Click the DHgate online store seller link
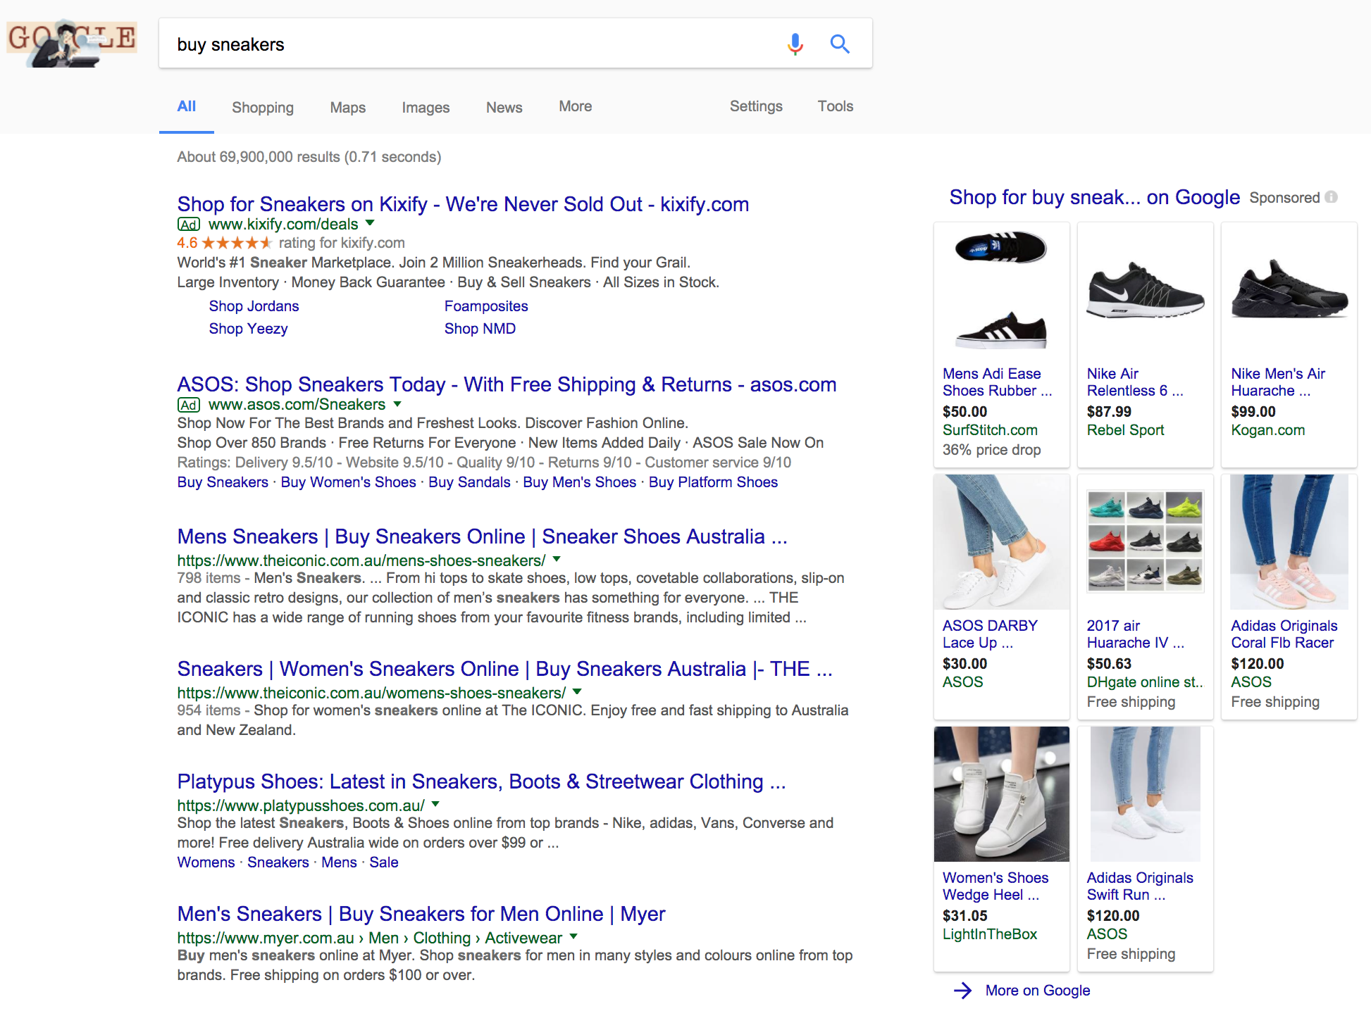The width and height of the screenshot is (1371, 1011). tap(1145, 682)
